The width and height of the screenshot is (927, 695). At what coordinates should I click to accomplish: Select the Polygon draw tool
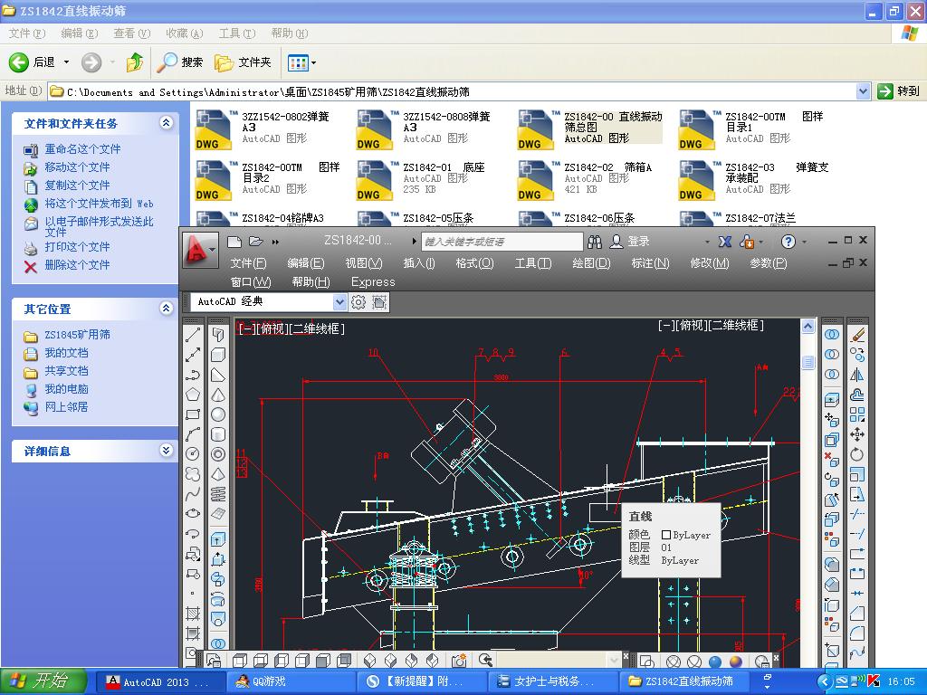pos(193,395)
